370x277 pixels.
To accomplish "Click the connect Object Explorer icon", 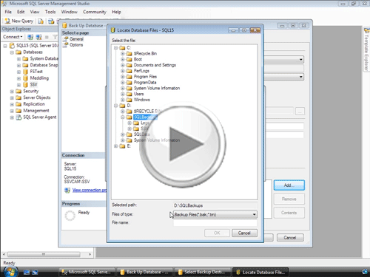I will [x=30, y=37].
